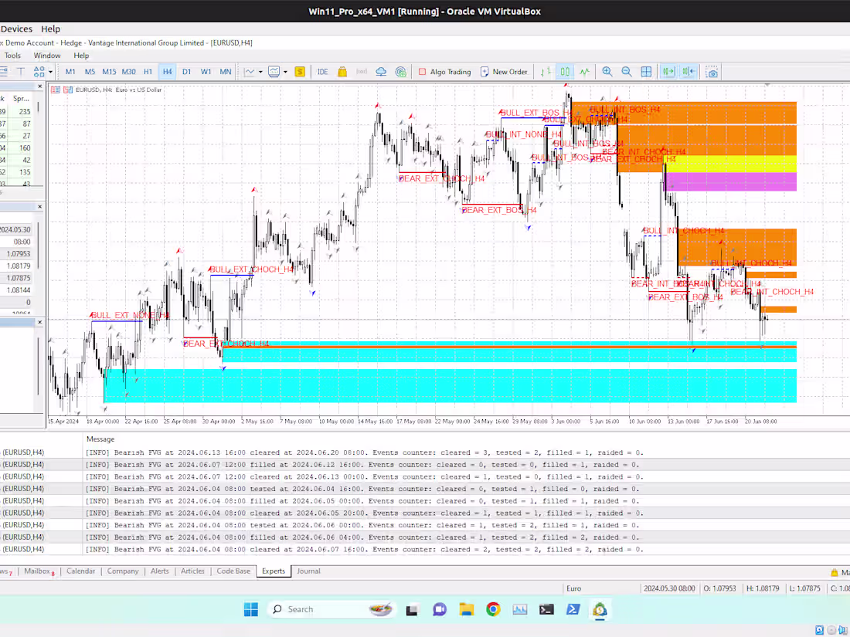
Task: Open the objects list dropdown arrow
Action: [50, 71]
